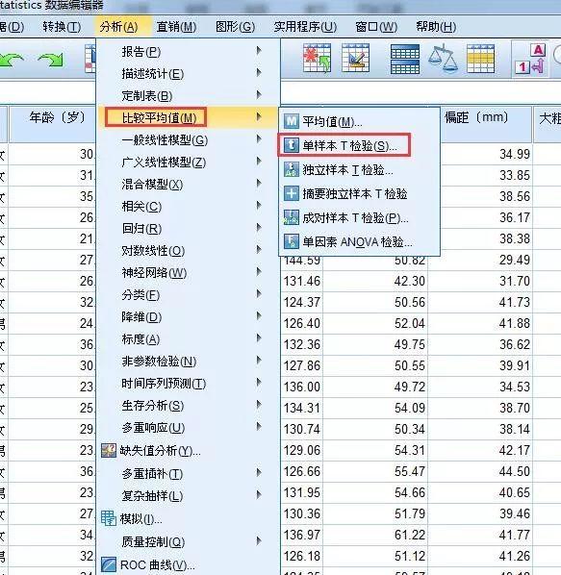Open the 图形(G) menu
The image size is (561, 575).
pos(235,27)
